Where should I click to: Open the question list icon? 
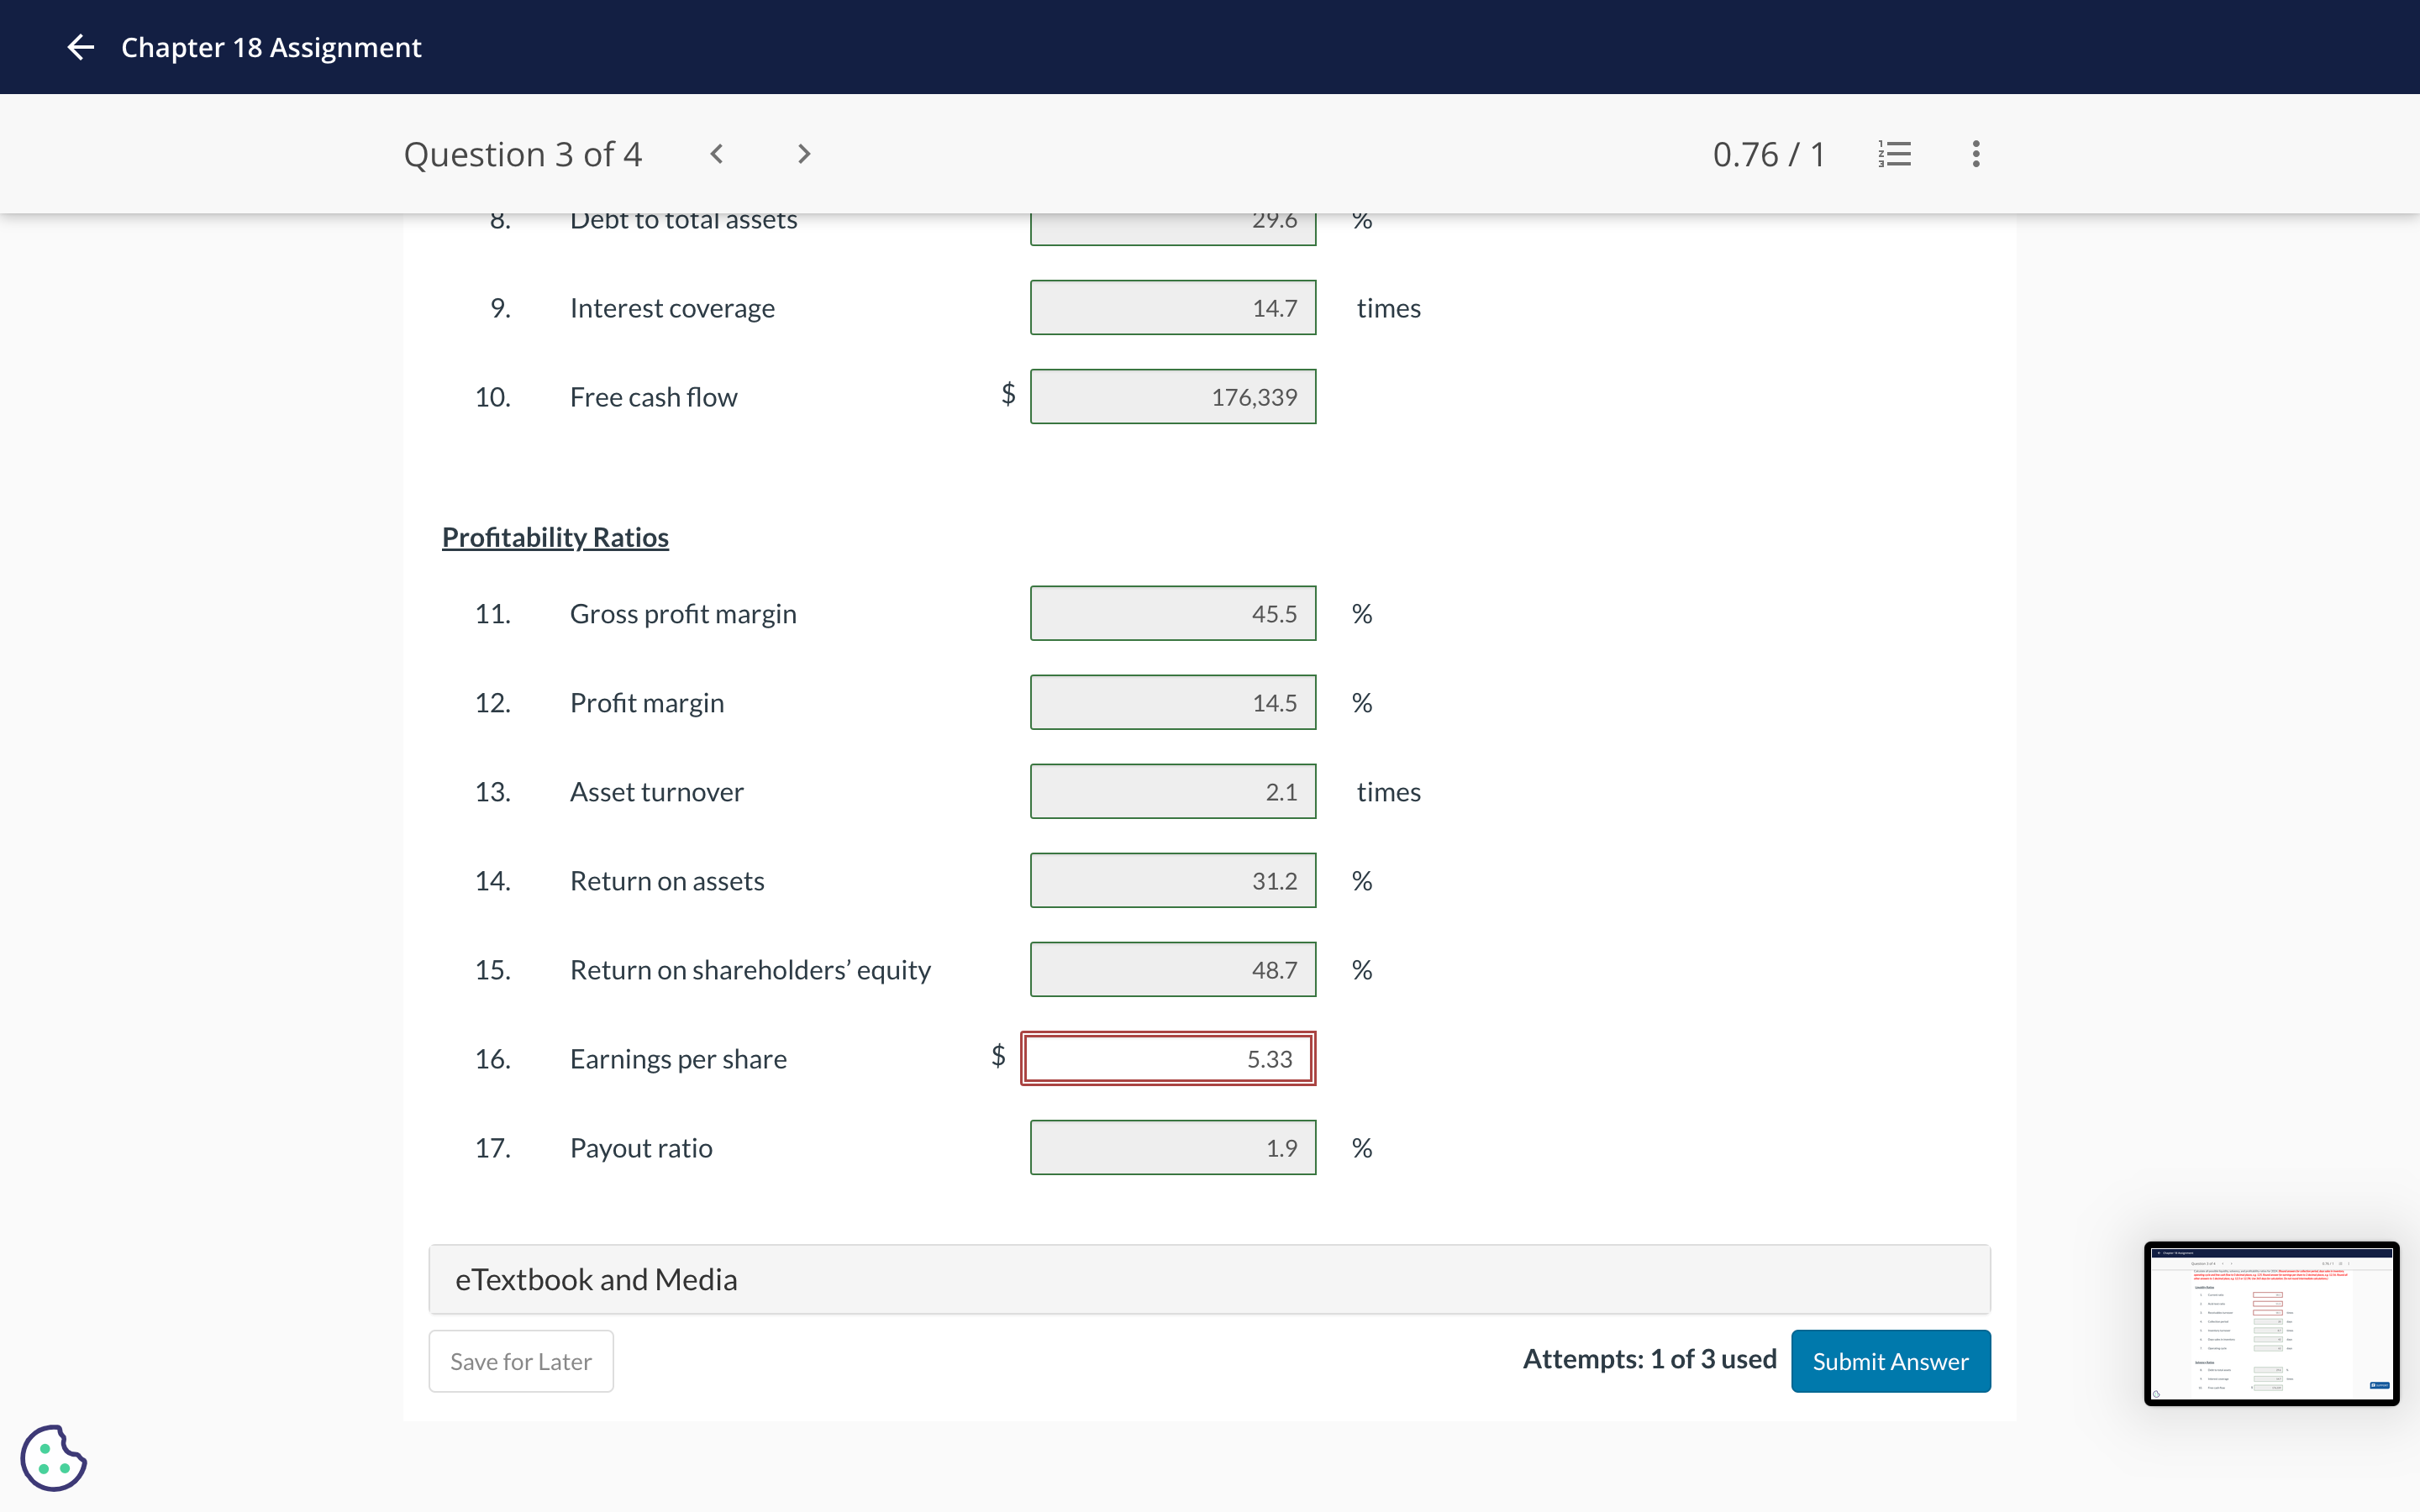[x=1894, y=154]
